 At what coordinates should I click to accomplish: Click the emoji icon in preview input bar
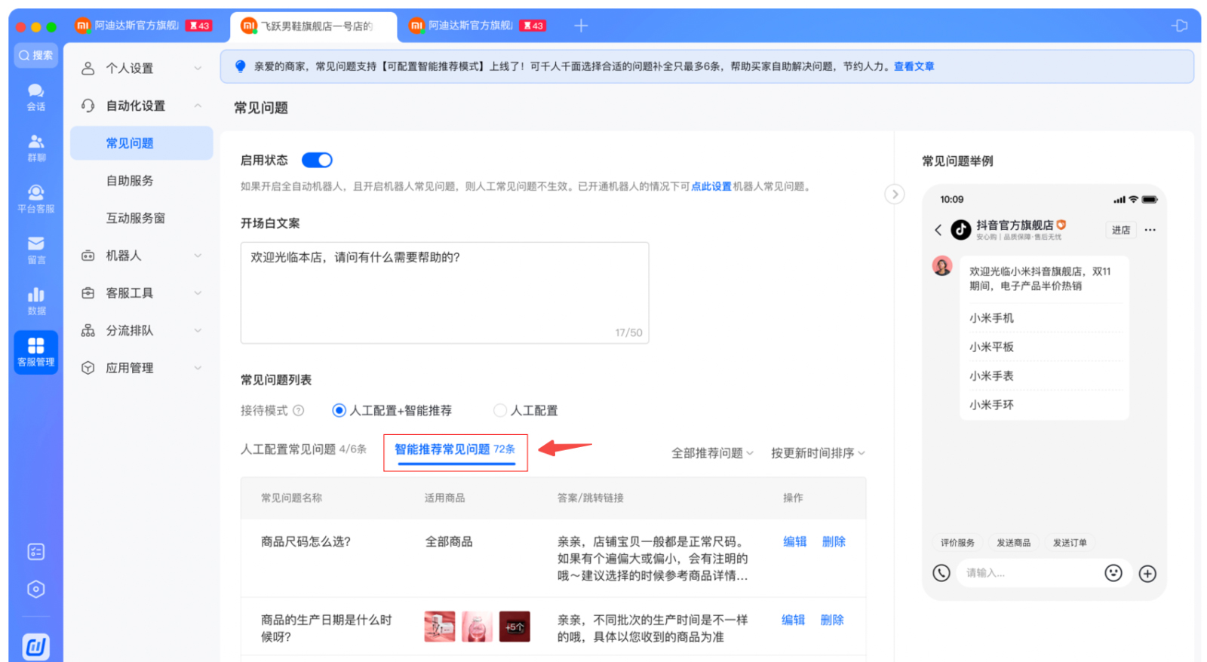point(1113,573)
